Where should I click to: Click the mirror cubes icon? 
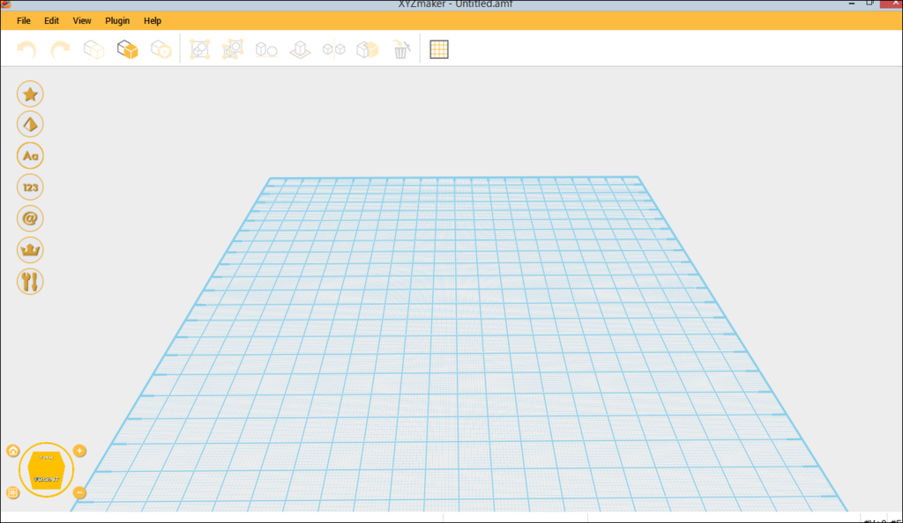tap(334, 49)
